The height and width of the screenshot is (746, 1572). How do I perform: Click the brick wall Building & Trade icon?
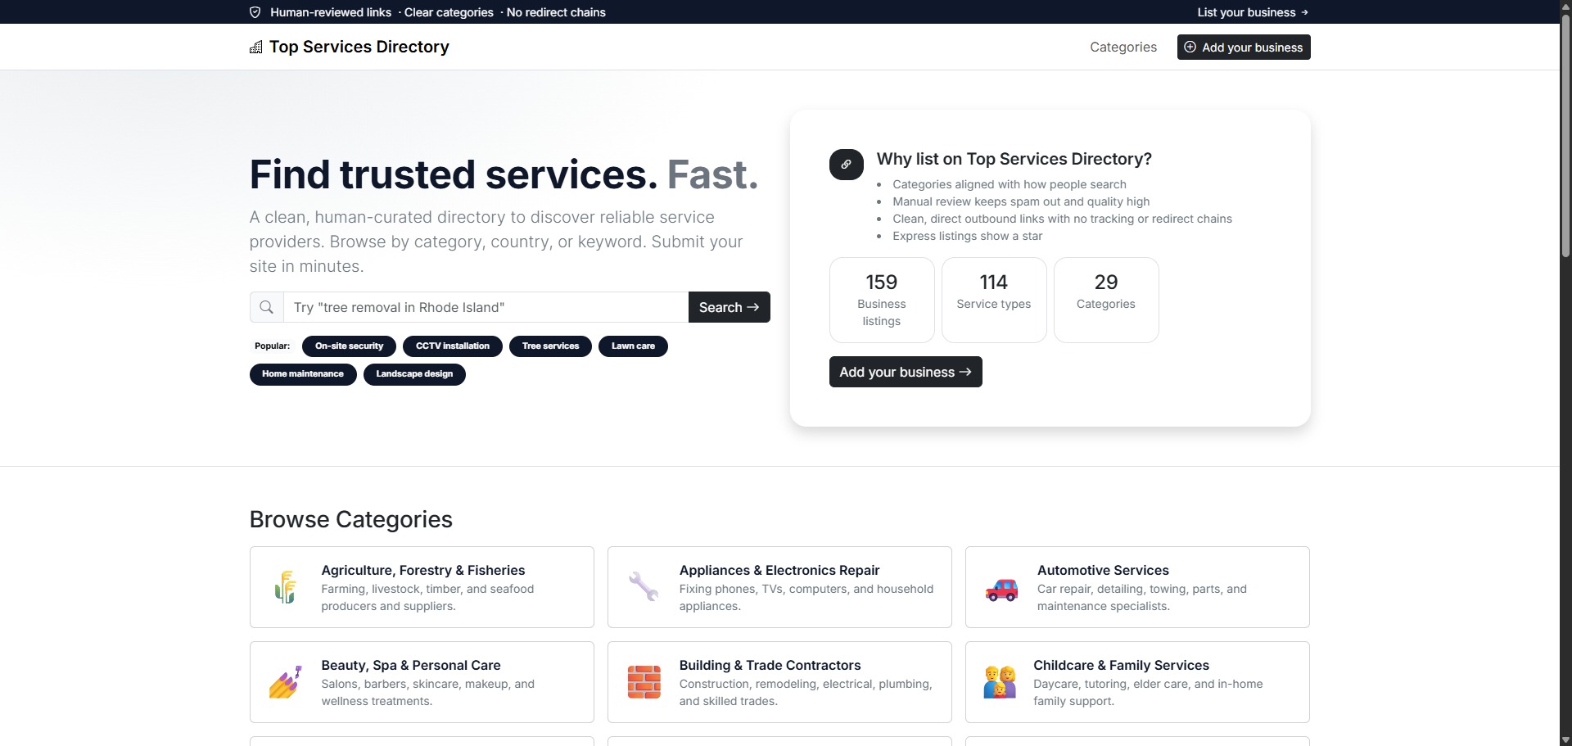point(644,682)
